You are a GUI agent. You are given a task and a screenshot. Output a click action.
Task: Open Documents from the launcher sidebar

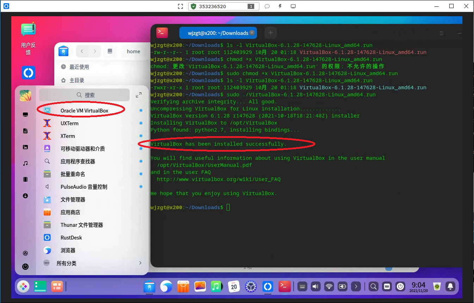(x=25, y=131)
